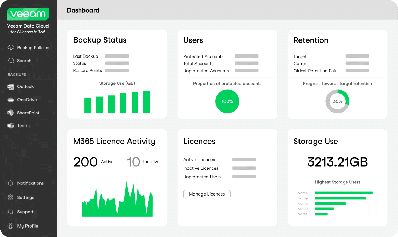
Task: Select the SharePoint backup icon
Action: pos(11,113)
